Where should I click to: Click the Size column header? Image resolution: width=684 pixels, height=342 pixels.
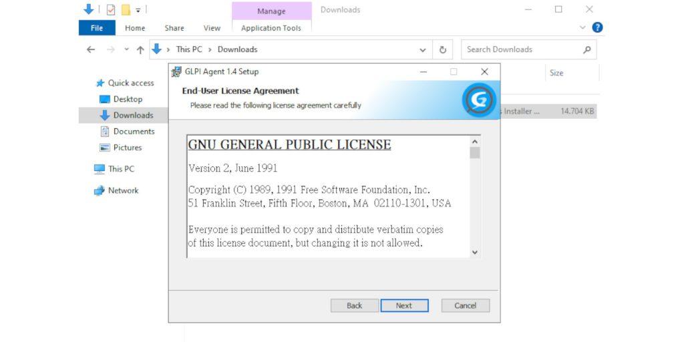pos(556,73)
